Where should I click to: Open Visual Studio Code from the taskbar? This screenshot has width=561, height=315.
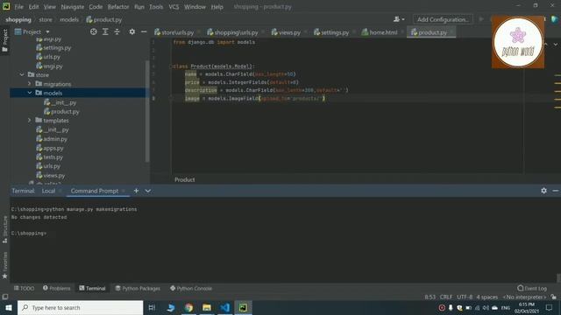[224, 307]
